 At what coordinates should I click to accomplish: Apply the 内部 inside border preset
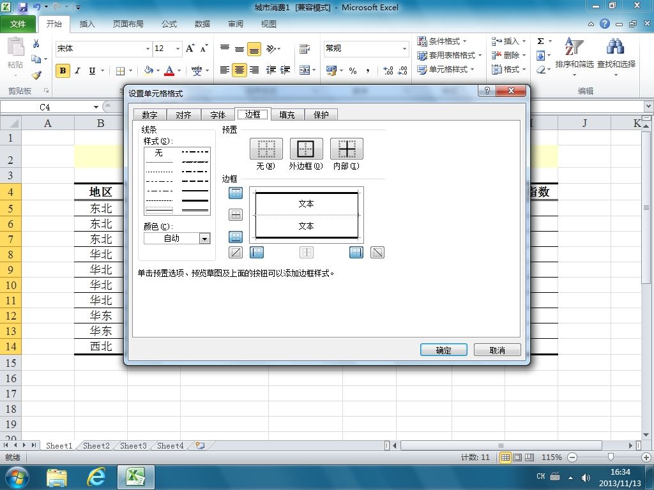coord(347,149)
